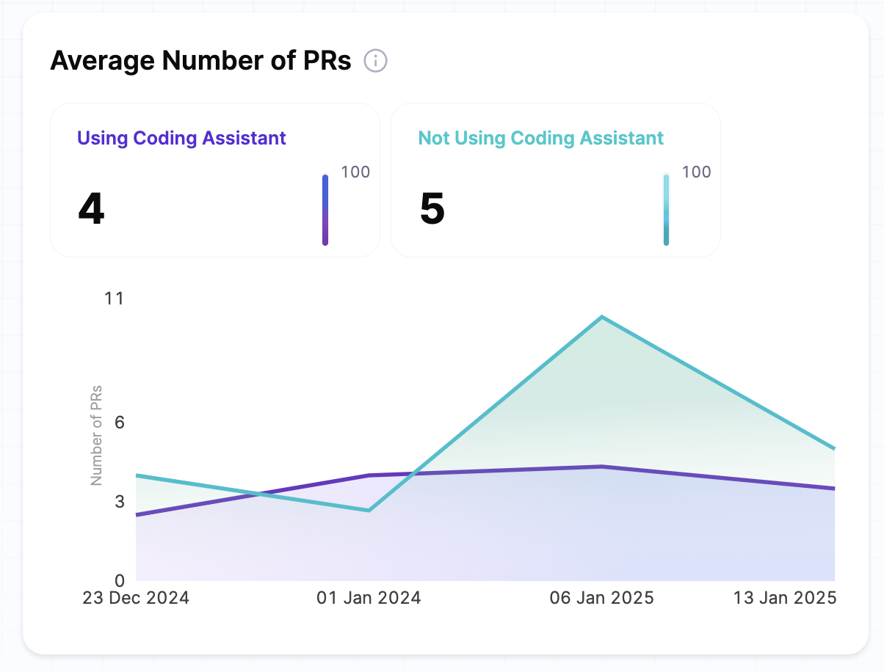Click the large number 4 value
Image resolution: width=884 pixels, height=672 pixels.
point(91,209)
